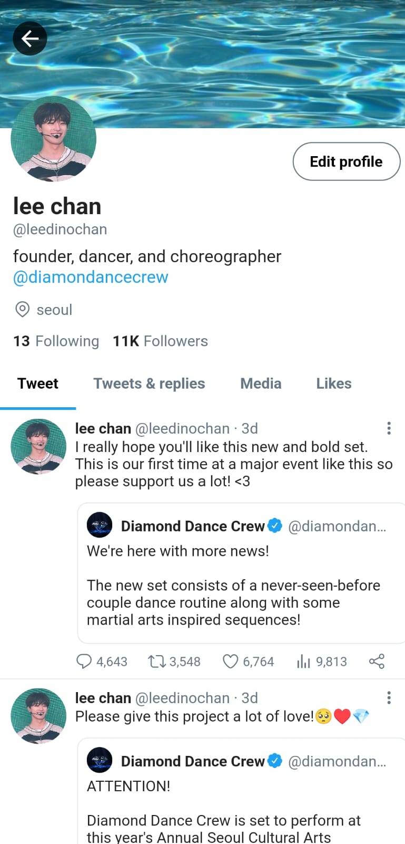Viewport: 405px width, 844px height.
Task: Switch to Tweets & replies tab
Action: click(149, 383)
